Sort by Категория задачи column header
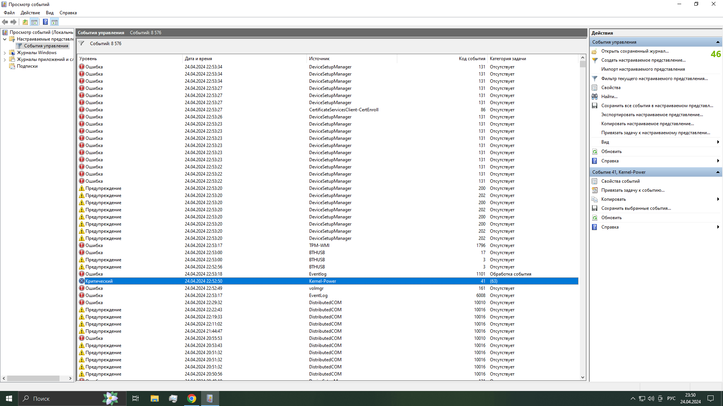 [533, 59]
